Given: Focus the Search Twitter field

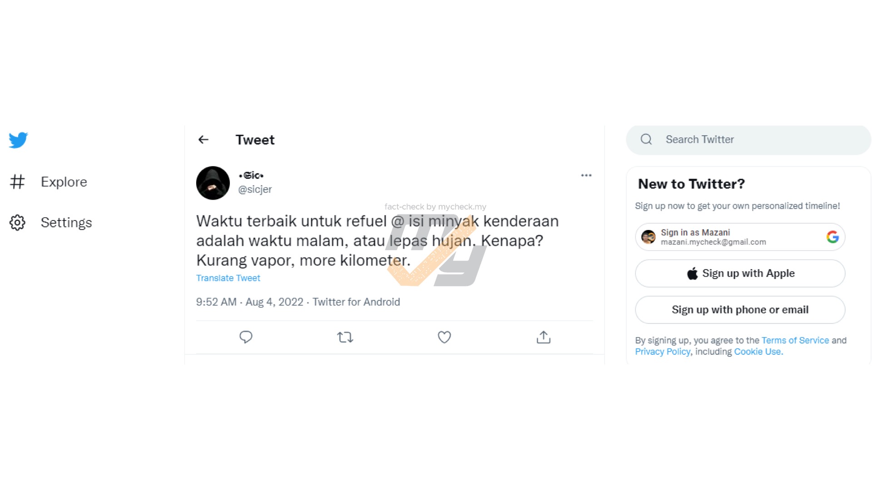Looking at the screenshot, I should pyautogui.click(x=748, y=140).
